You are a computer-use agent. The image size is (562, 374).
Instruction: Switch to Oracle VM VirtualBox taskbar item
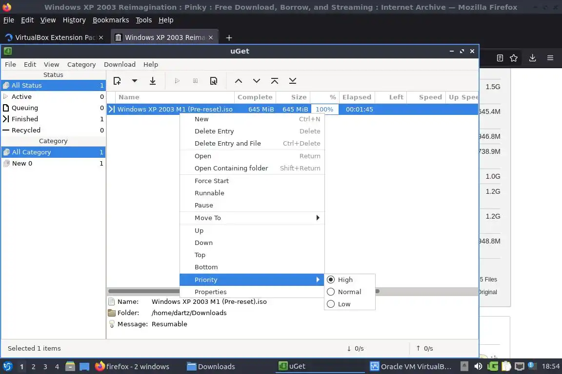click(411, 367)
